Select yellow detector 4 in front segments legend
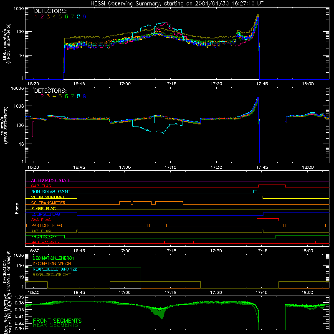This screenshot has height=334, width=334. [x=54, y=17]
